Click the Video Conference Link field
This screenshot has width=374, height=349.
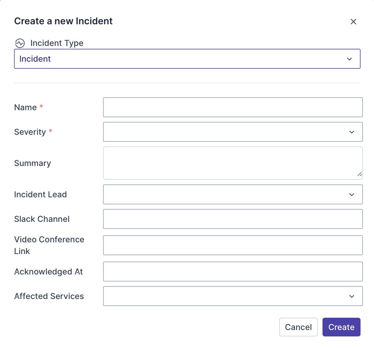click(233, 245)
